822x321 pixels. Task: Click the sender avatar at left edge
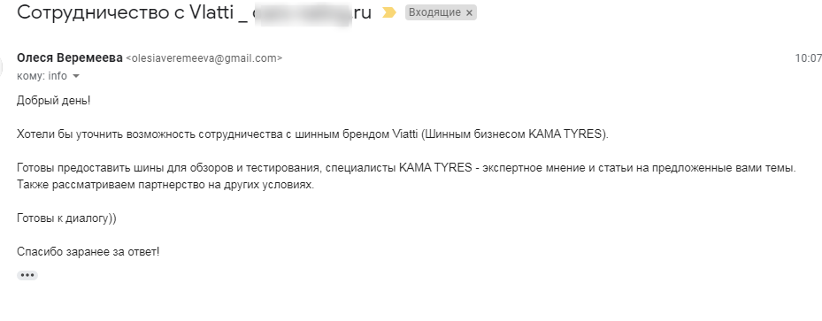tap(2, 66)
